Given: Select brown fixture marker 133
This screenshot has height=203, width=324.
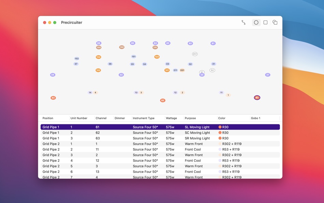Looking at the screenshot, I should (99, 48).
